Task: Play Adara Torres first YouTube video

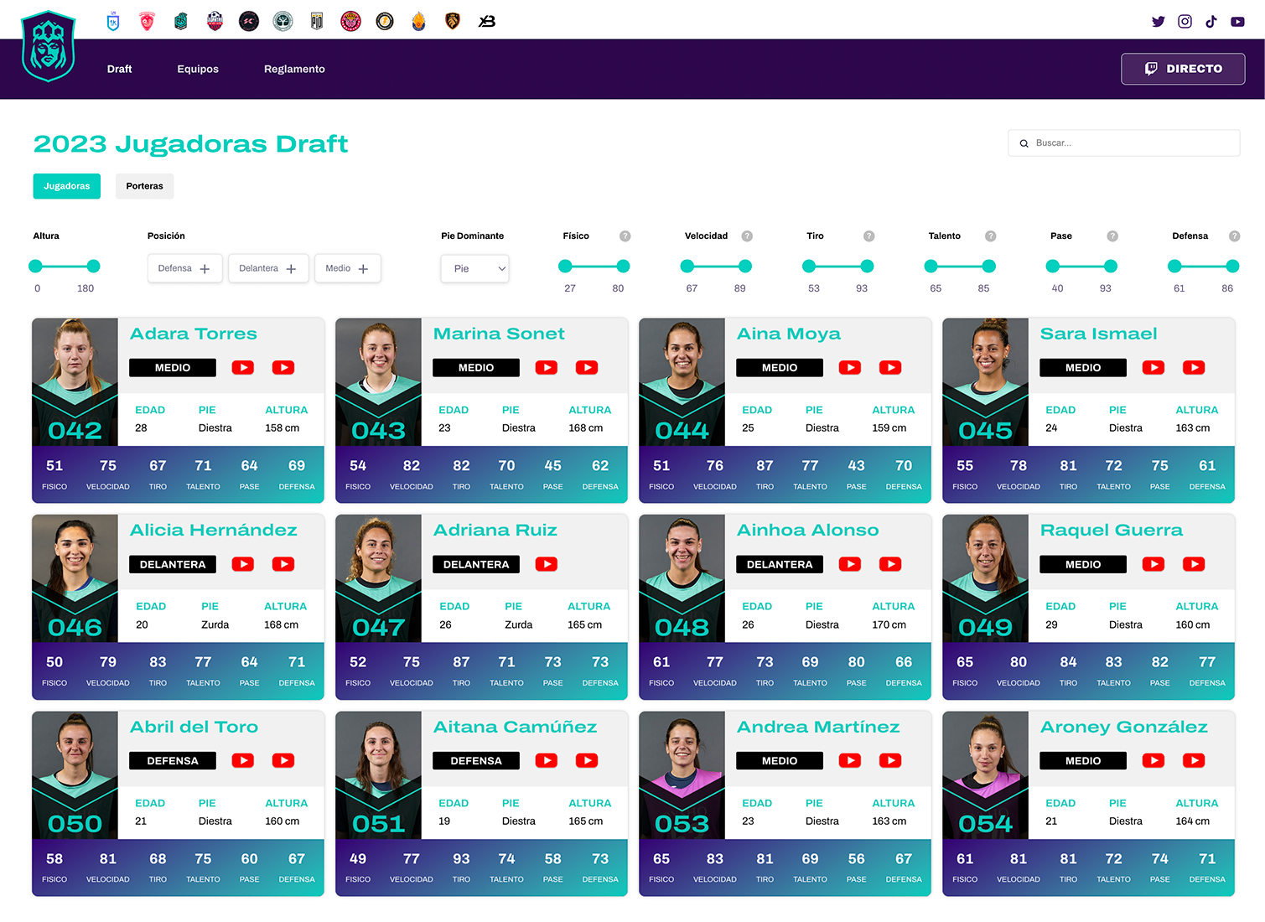Action: [x=243, y=367]
